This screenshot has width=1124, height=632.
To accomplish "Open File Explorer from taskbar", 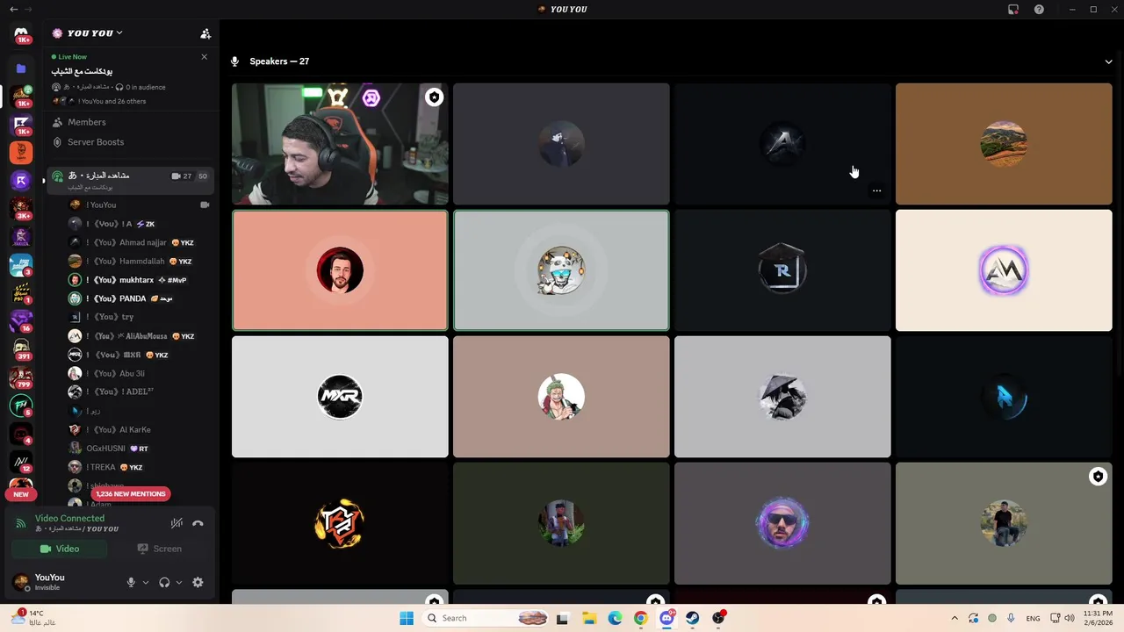I will click(x=588, y=618).
